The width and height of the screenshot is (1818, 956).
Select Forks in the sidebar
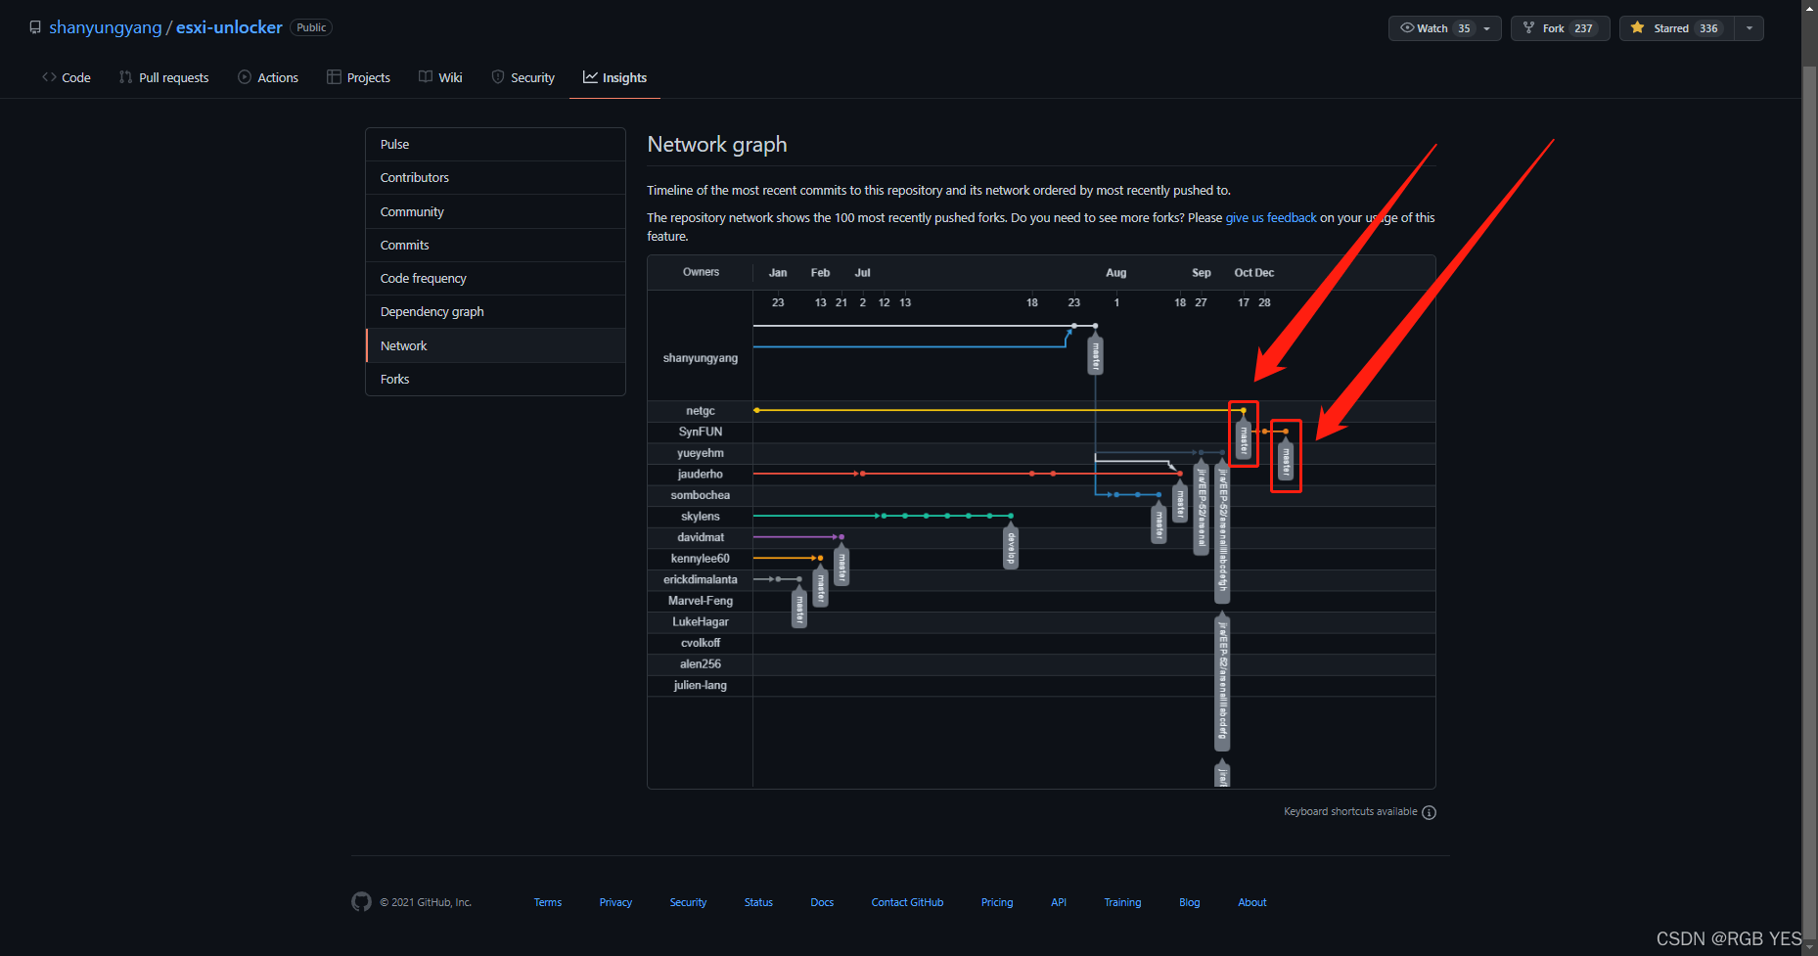coord(495,379)
